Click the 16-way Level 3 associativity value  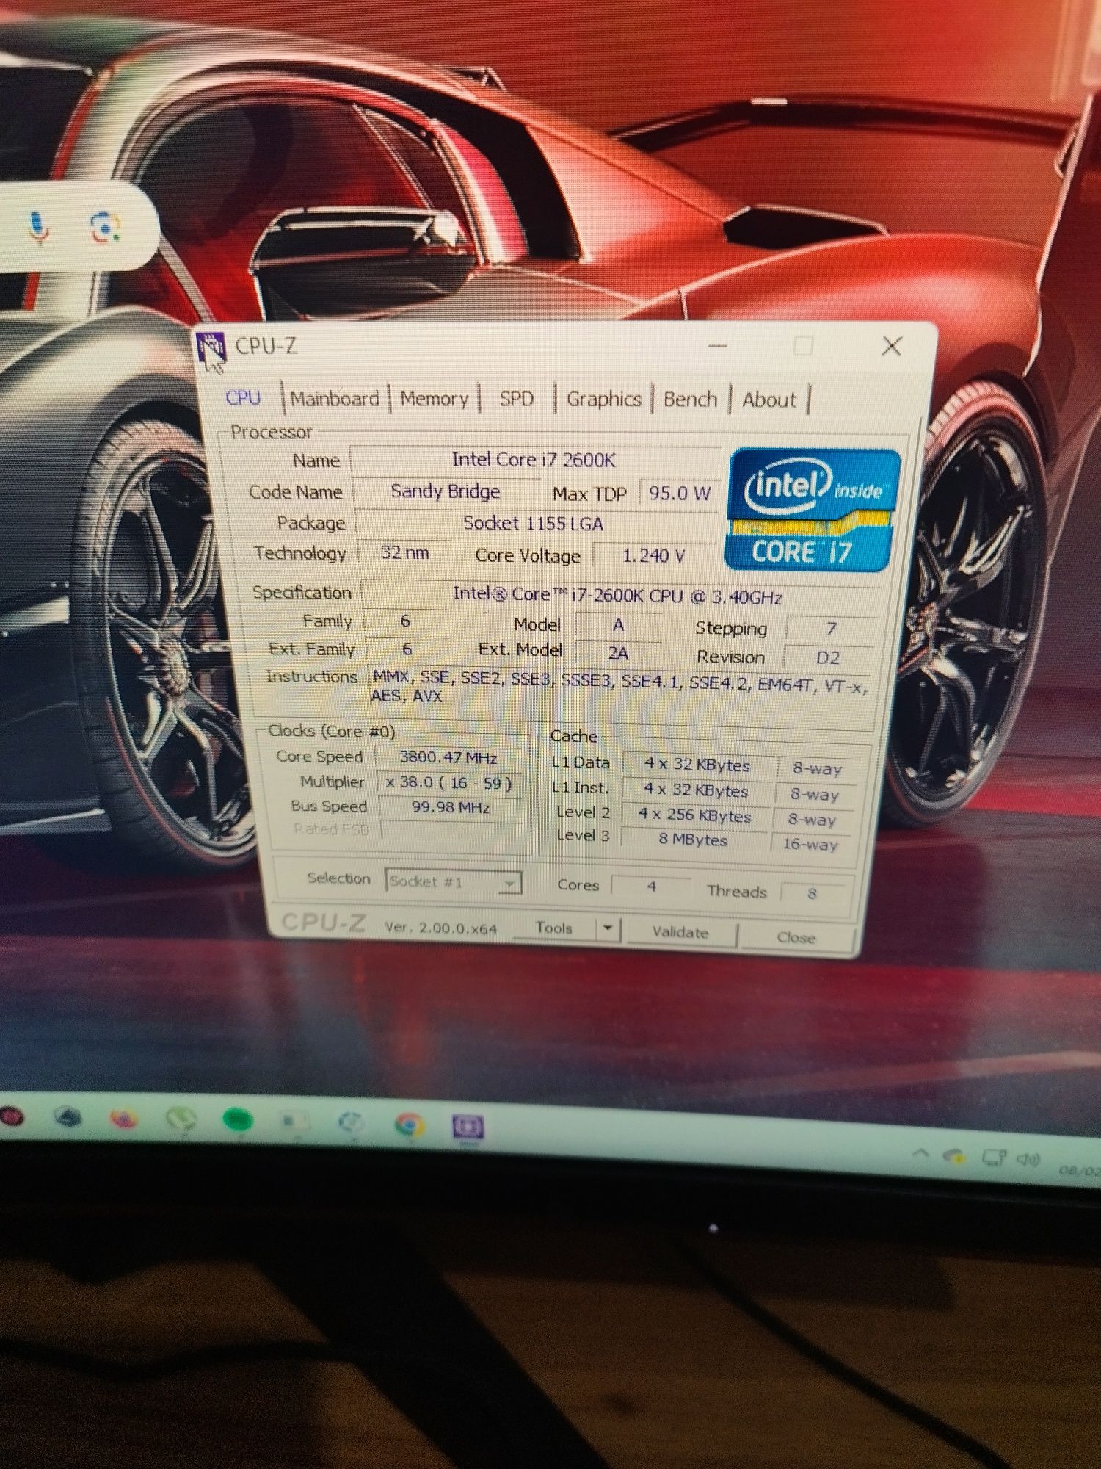point(810,844)
